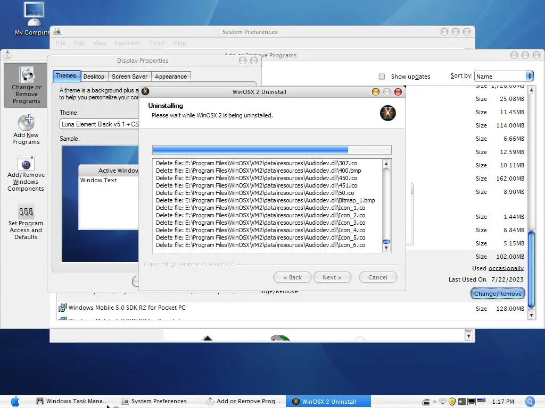The width and height of the screenshot is (545, 408).
Task: Click the uninstall log scrollbar thumb
Action: tap(386, 242)
